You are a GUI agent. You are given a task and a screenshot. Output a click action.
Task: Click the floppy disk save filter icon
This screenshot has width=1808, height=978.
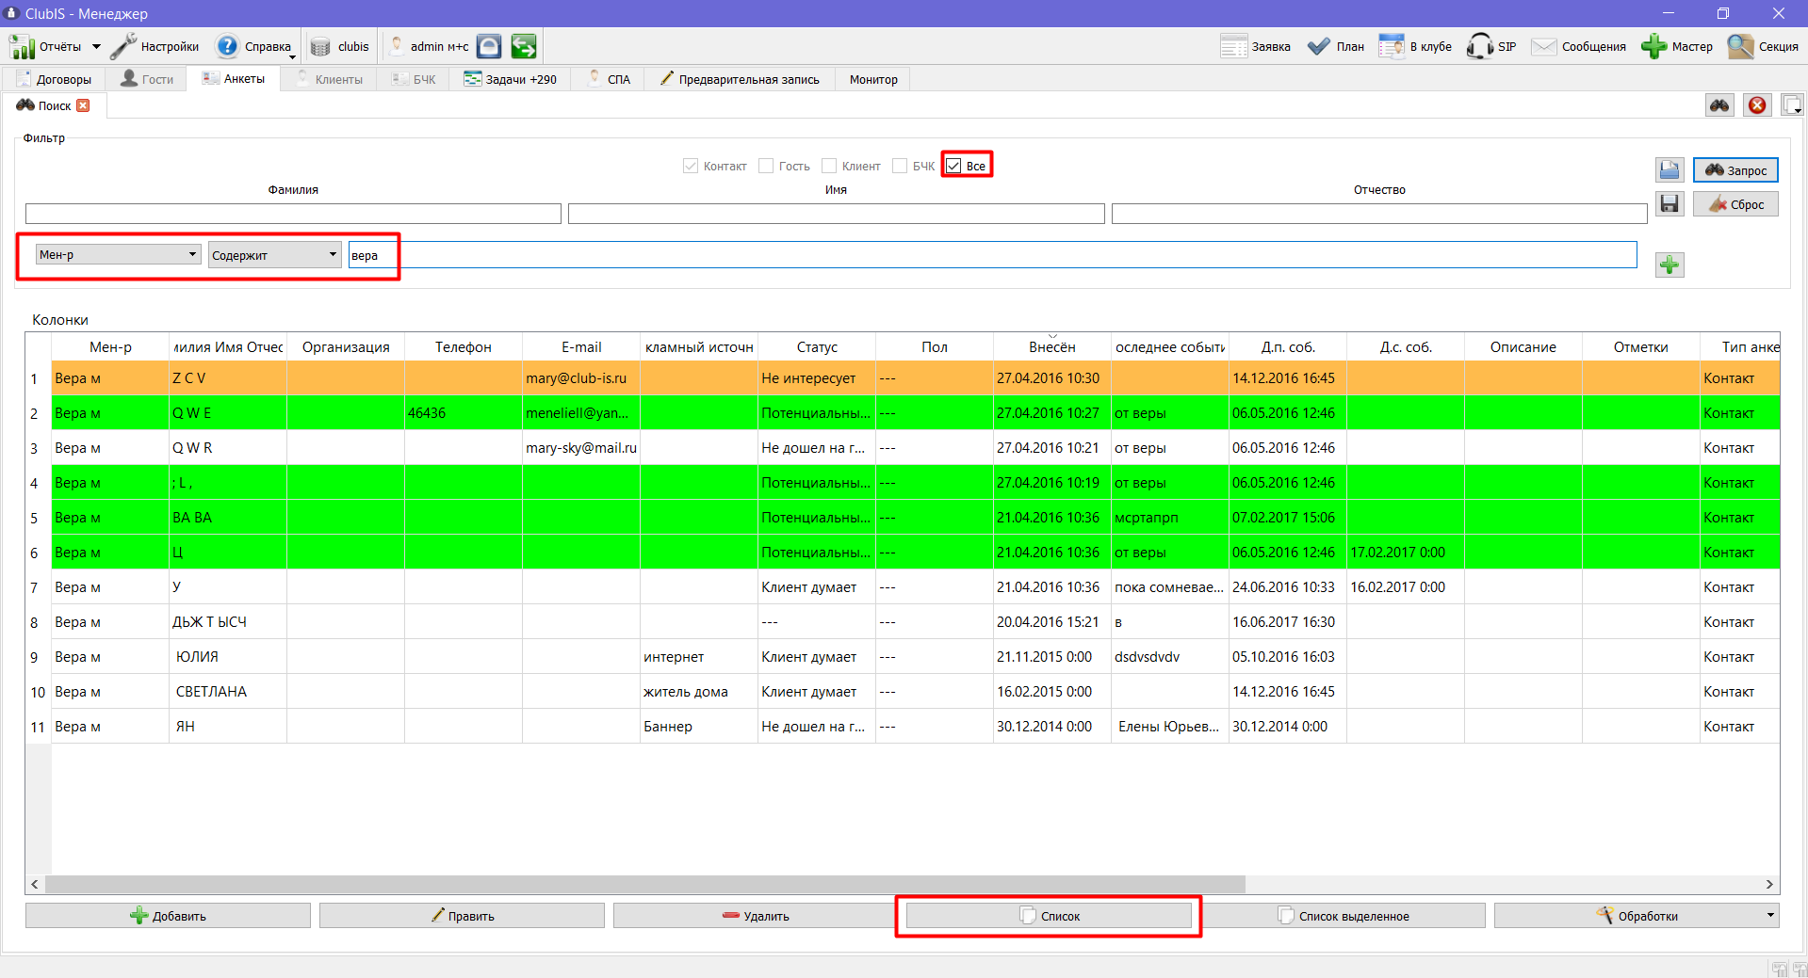pos(1670,203)
